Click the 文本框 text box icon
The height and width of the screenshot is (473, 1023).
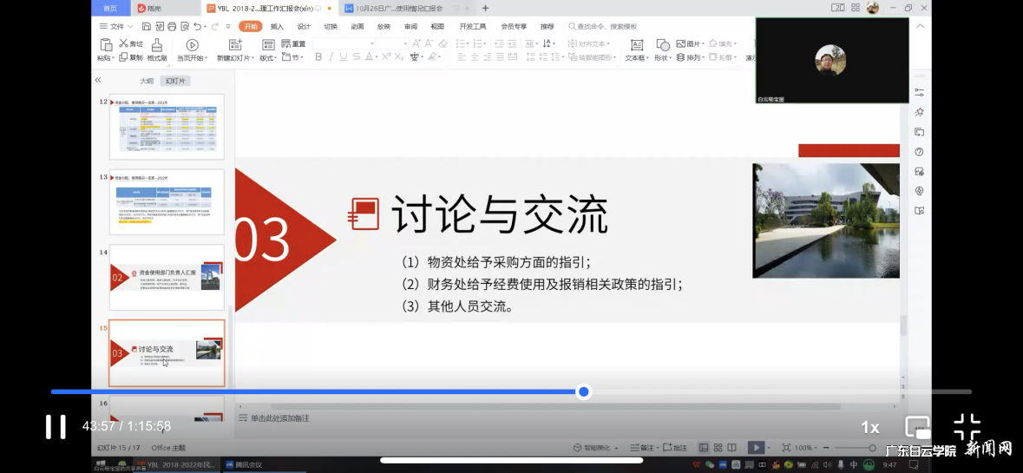pyautogui.click(x=637, y=45)
